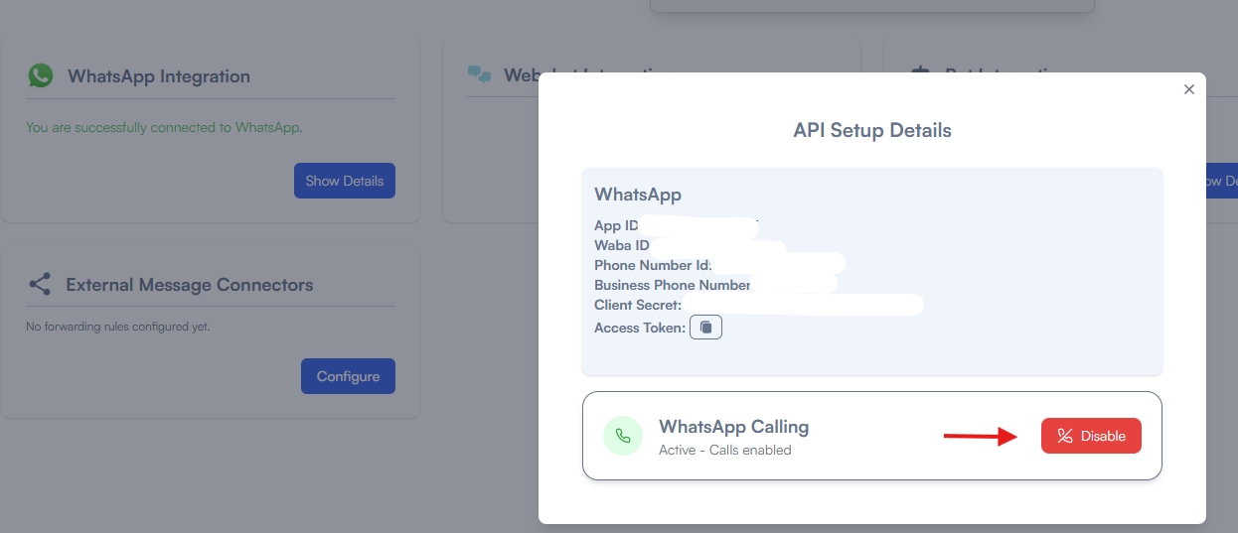The height and width of the screenshot is (533, 1238).
Task: Click 'No forwarding rules configured yet' text
Action: tap(117, 327)
